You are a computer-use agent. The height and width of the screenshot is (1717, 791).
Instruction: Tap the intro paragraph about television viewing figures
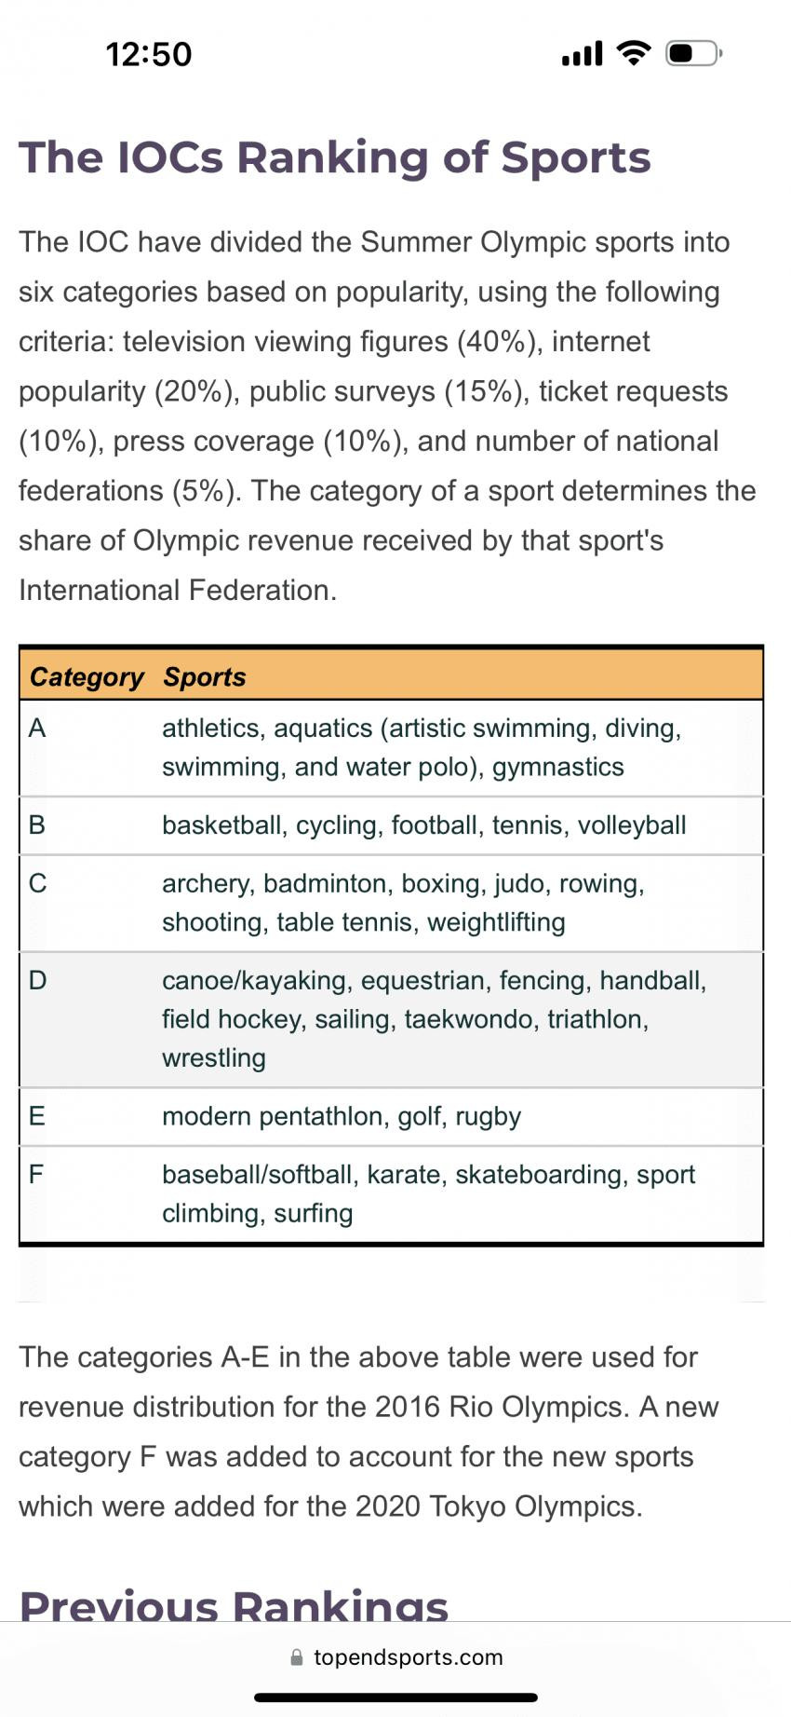[387, 416]
